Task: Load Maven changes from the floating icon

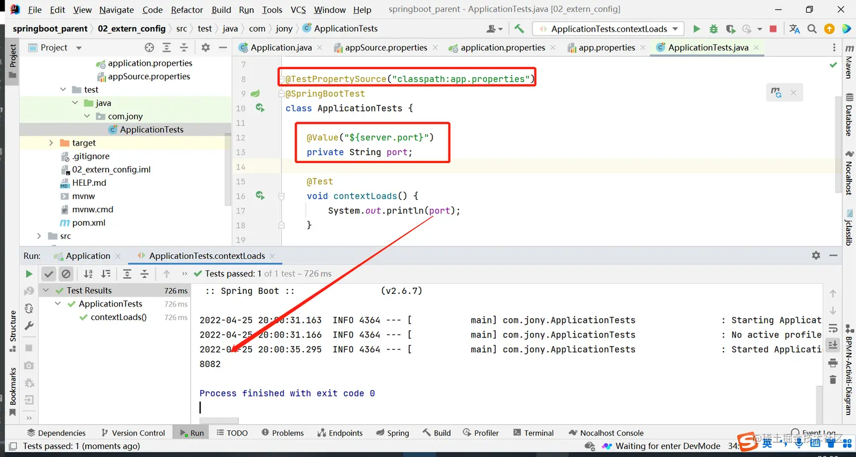Action: click(x=777, y=92)
